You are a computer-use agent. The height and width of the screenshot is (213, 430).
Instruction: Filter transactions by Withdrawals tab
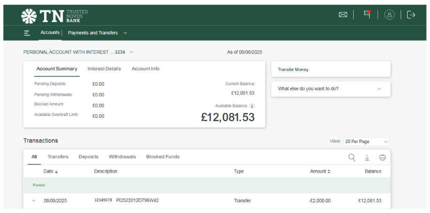point(122,157)
